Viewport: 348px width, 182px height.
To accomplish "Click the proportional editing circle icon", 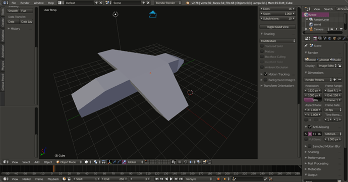I will (180, 162).
